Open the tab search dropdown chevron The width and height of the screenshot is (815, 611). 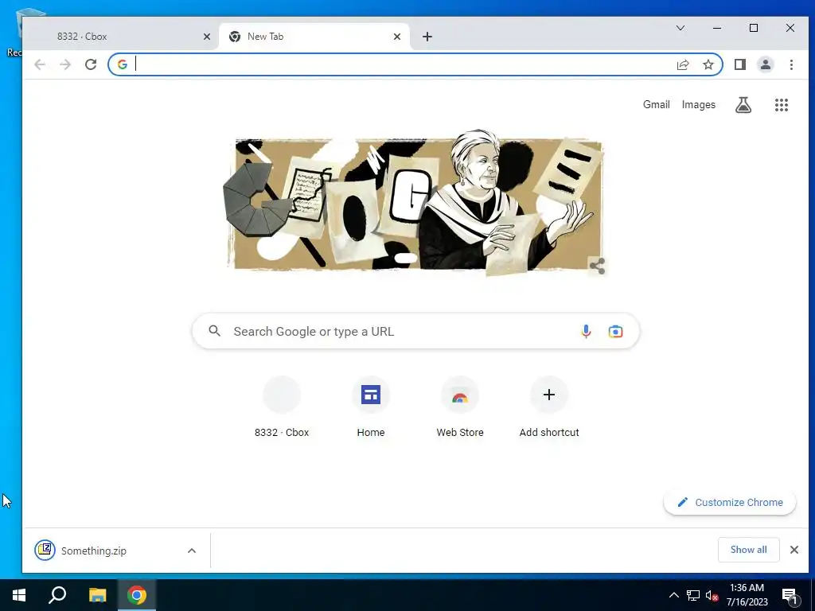point(680,28)
